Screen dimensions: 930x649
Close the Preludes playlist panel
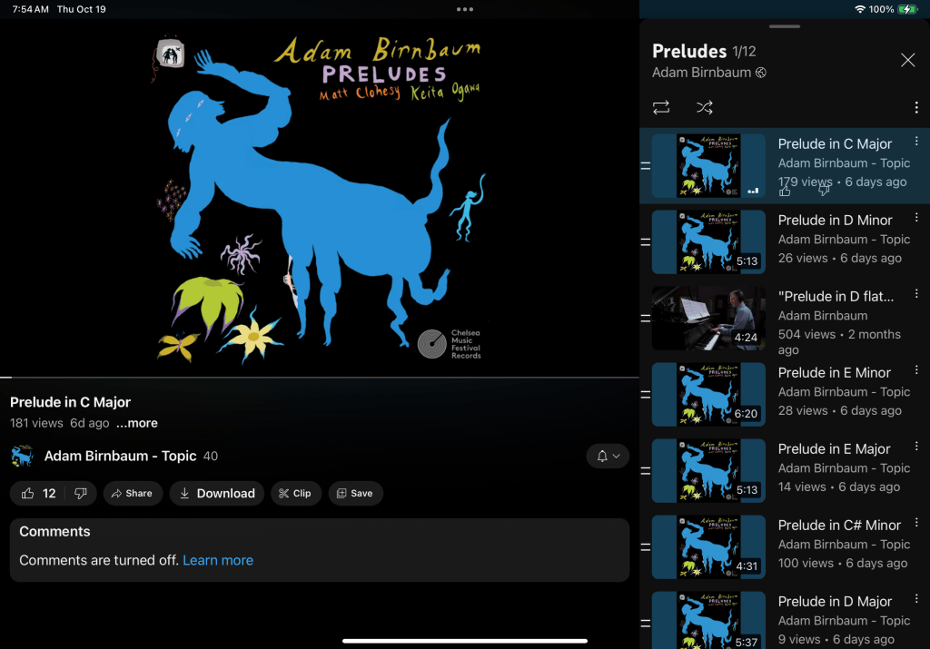pos(907,60)
